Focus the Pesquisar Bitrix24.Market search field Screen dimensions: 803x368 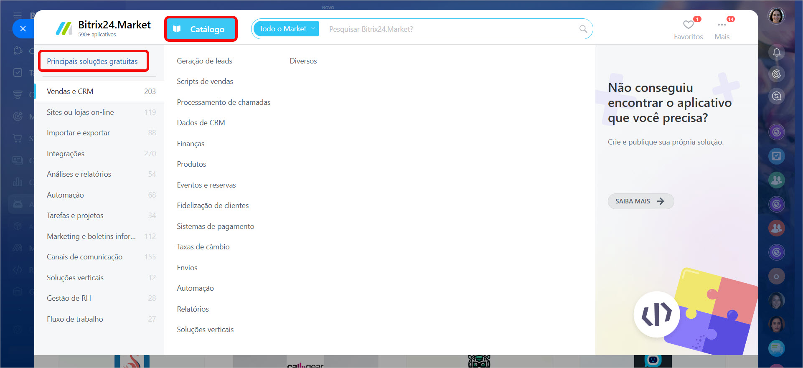pos(449,29)
